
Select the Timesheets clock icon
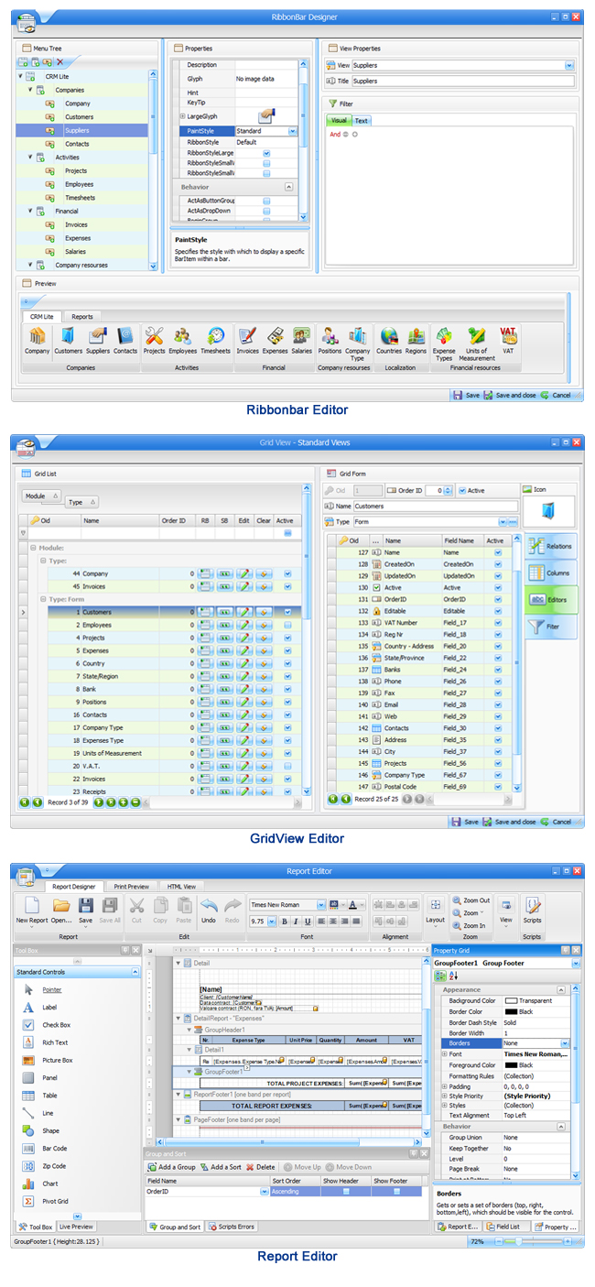216,336
